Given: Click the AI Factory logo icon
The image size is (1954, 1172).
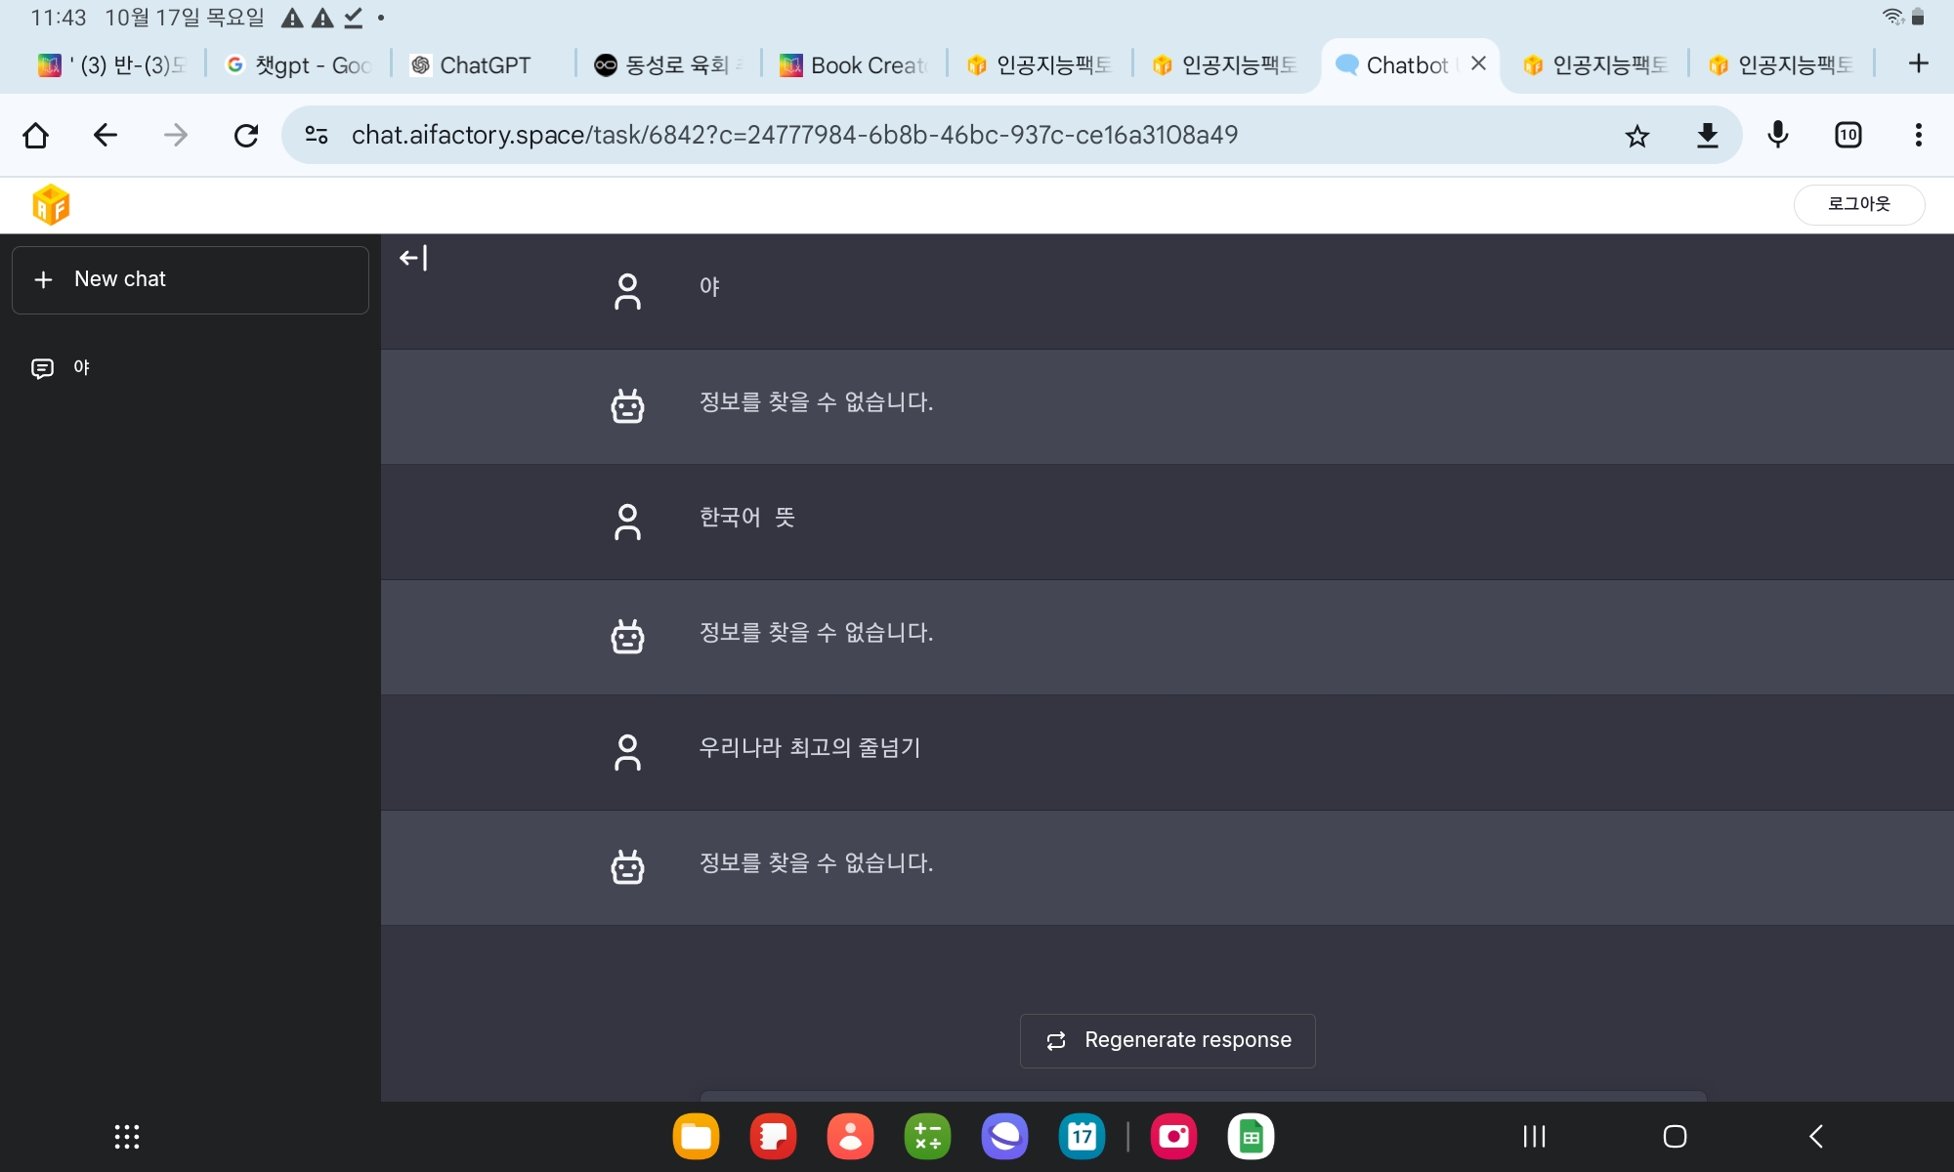Looking at the screenshot, I should [x=51, y=205].
